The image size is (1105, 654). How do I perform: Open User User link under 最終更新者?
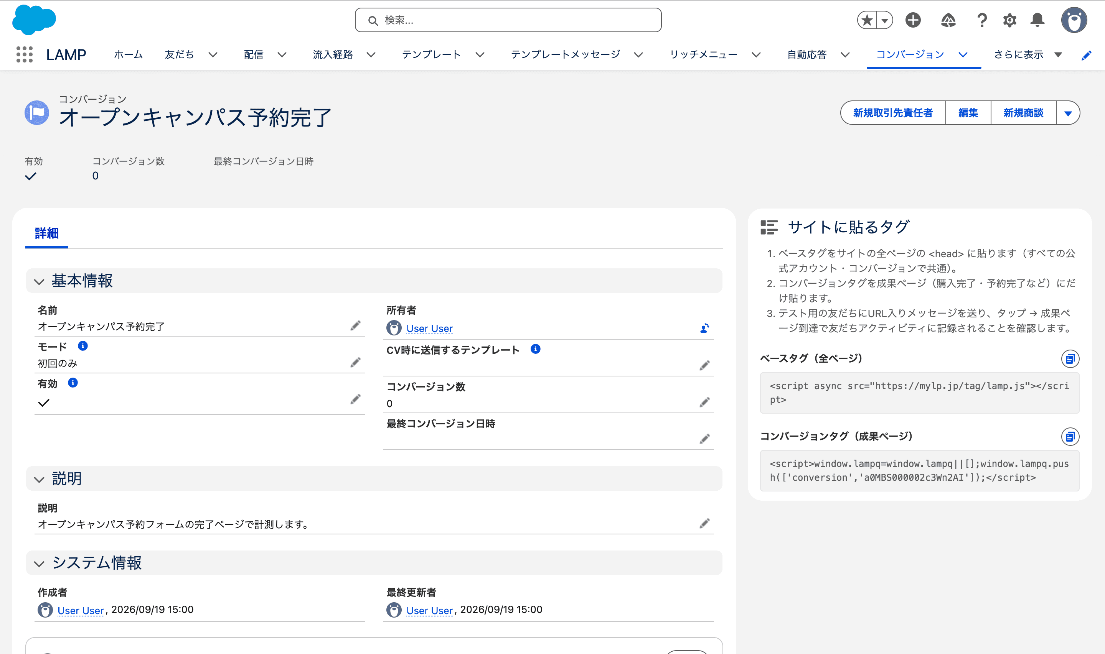tap(429, 611)
